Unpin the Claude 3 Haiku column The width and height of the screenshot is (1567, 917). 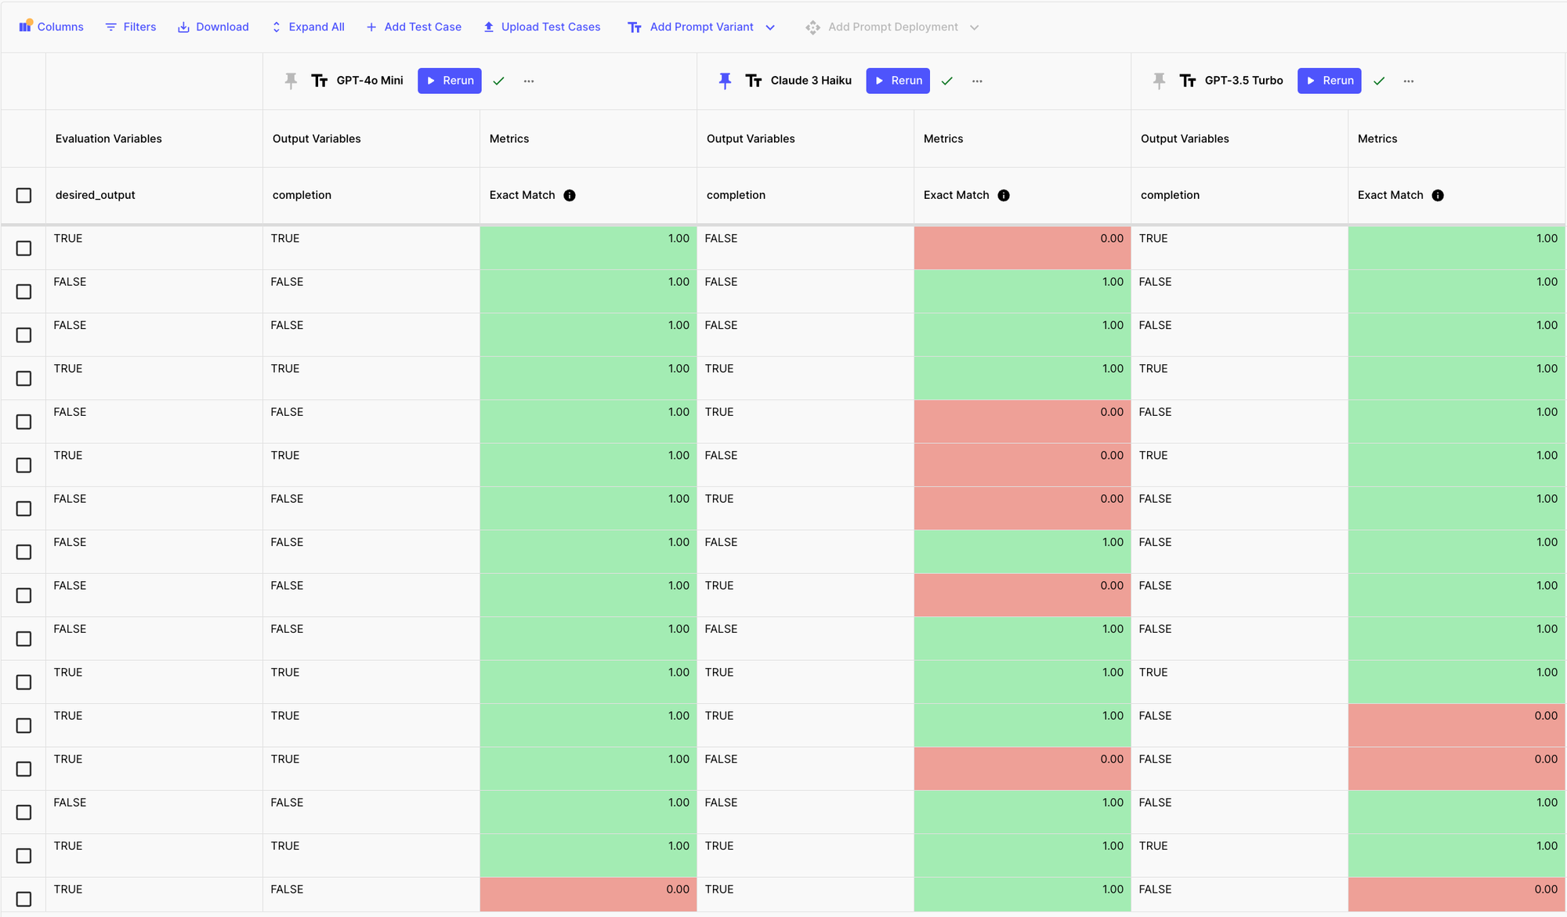(x=725, y=81)
